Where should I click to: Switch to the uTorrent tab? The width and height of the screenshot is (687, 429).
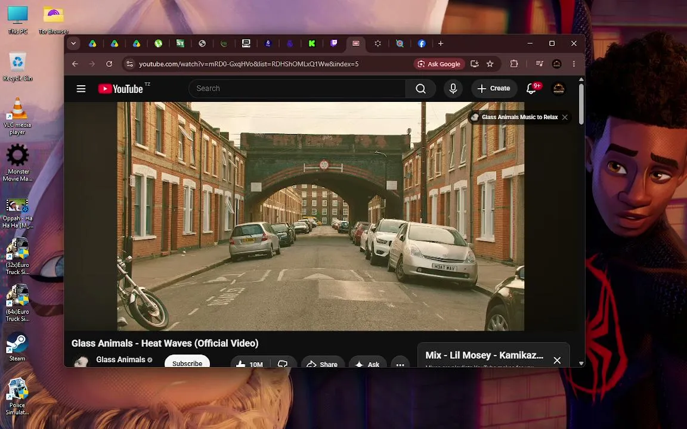click(x=158, y=43)
